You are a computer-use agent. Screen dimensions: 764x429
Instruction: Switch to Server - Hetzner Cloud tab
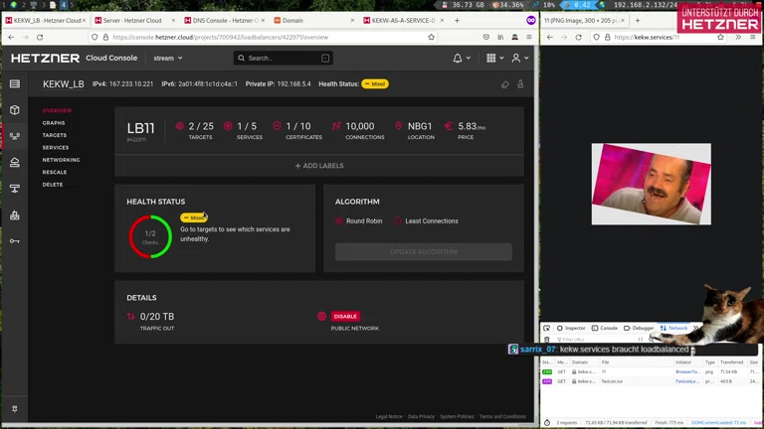tap(134, 21)
